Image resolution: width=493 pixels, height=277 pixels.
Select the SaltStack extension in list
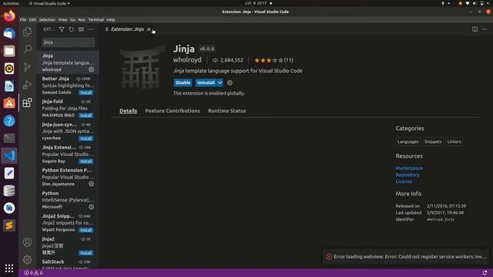(x=68, y=264)
